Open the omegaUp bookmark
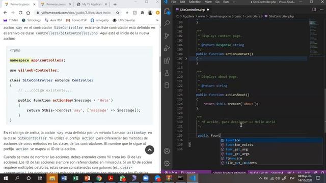This screenshot has width=326, height=183. point(100,20)
